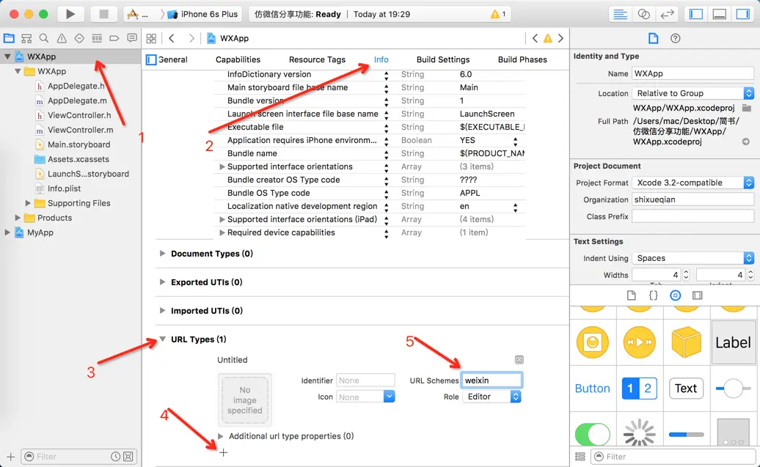
Task: Switch to the Build Settings tab
Action: 443,59
